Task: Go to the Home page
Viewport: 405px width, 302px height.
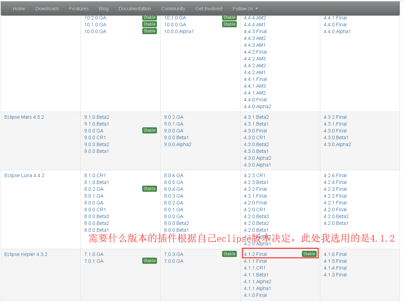Action: click(x=19, y=9)
